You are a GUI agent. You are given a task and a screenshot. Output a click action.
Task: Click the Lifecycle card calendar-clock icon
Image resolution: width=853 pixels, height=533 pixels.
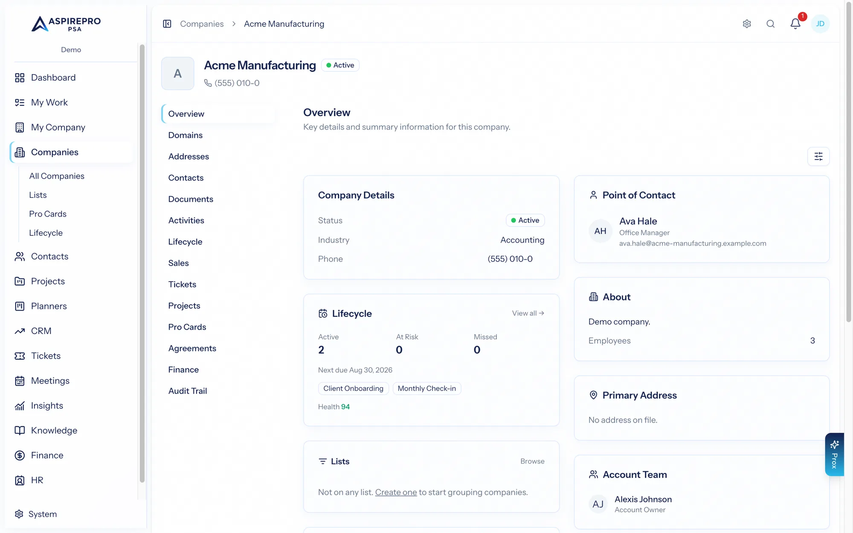tap(323, 314)
